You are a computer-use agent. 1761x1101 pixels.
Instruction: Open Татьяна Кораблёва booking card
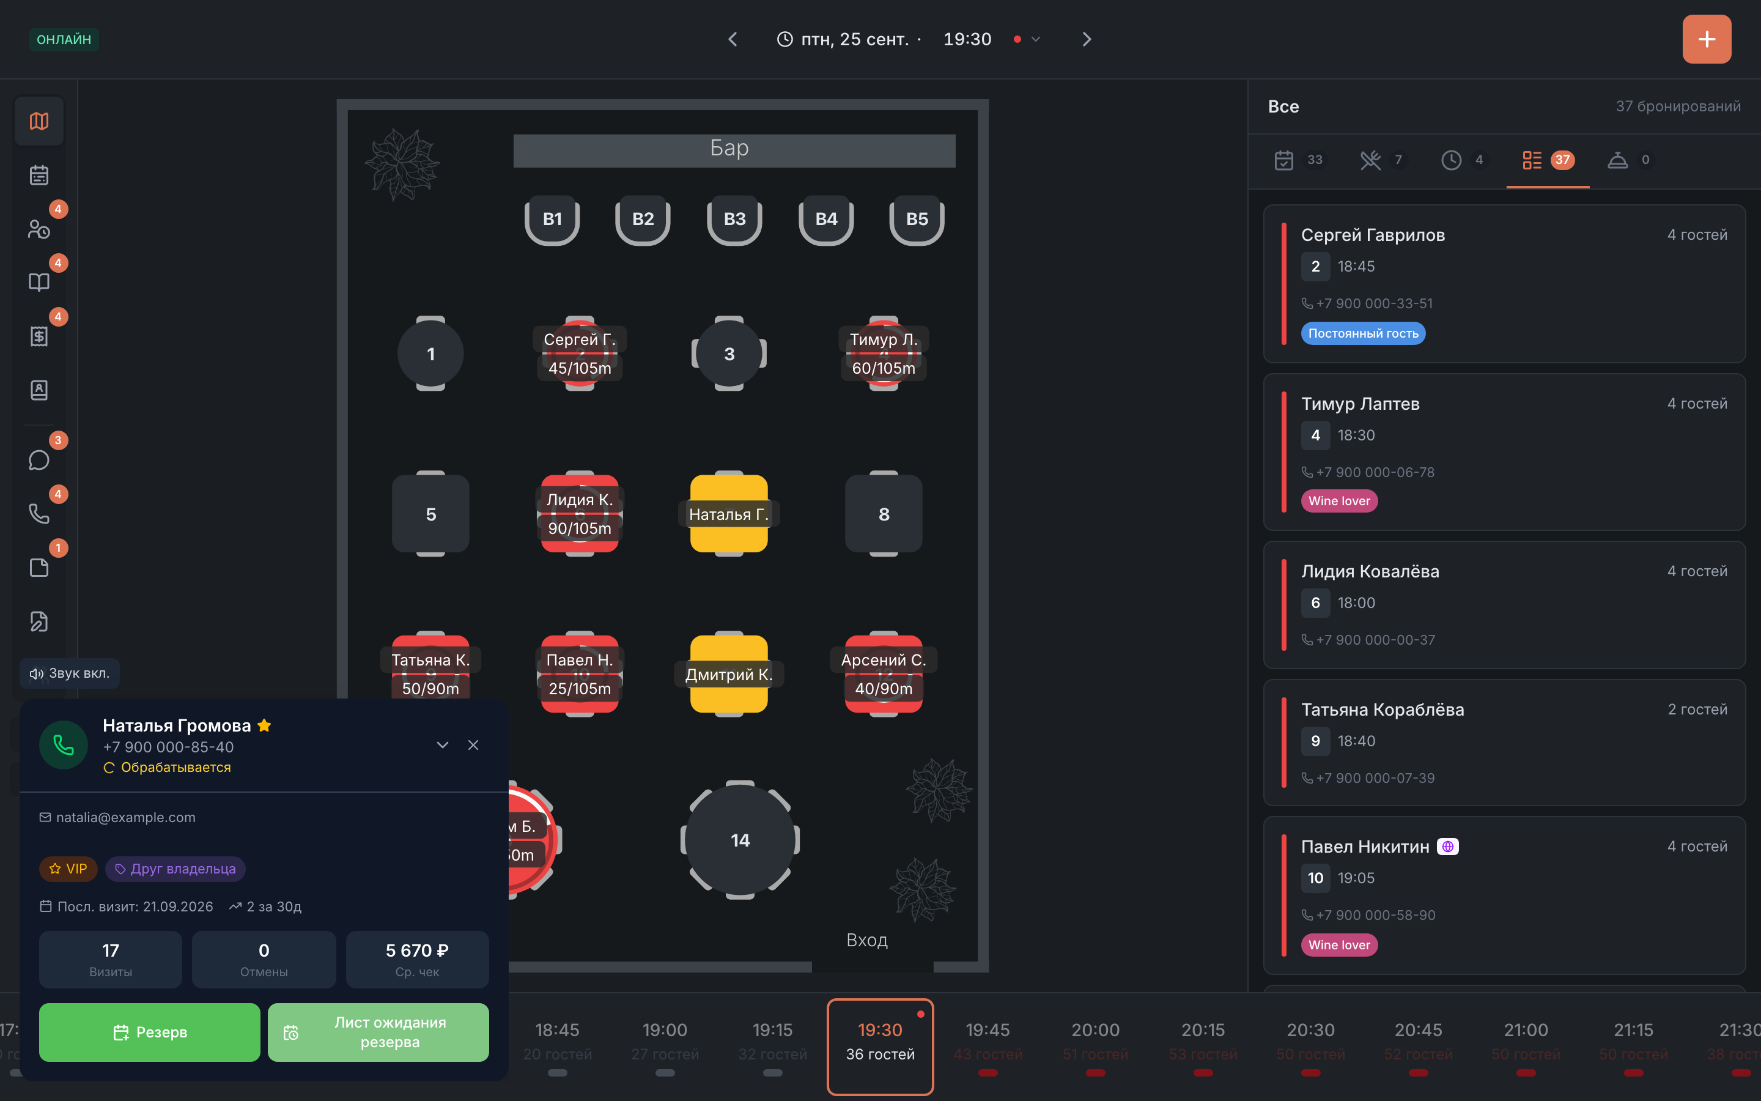click(x=1504, y=743)
